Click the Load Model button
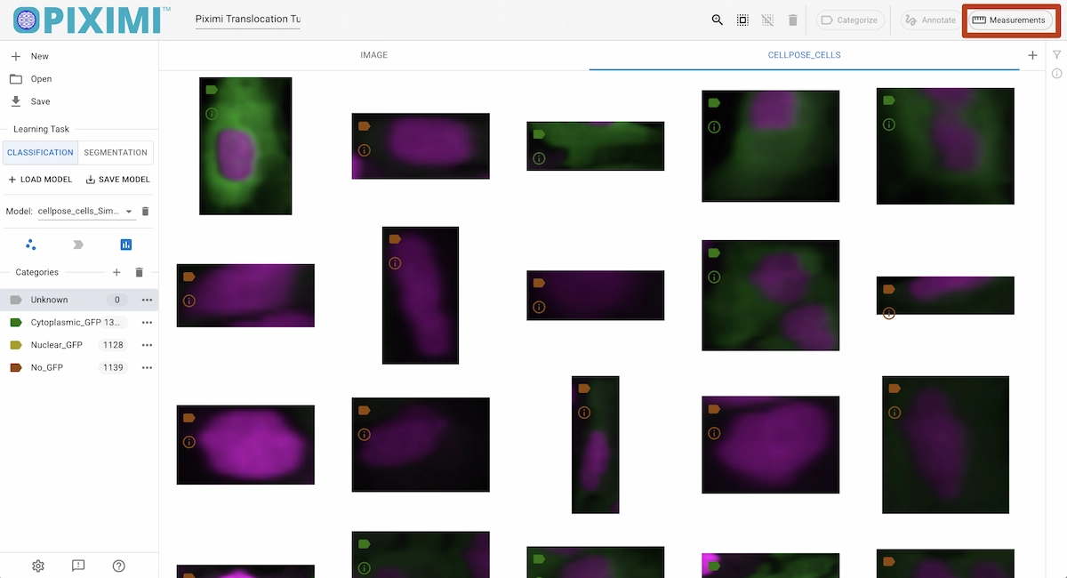This screenshot has width=1067, height=578. 41,180
